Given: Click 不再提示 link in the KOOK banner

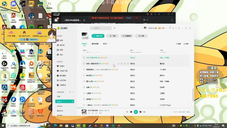Looking at the screenshot, I should [x=129, y=18].
